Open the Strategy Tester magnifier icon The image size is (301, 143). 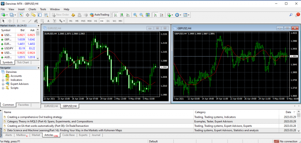tap(46, 15)
